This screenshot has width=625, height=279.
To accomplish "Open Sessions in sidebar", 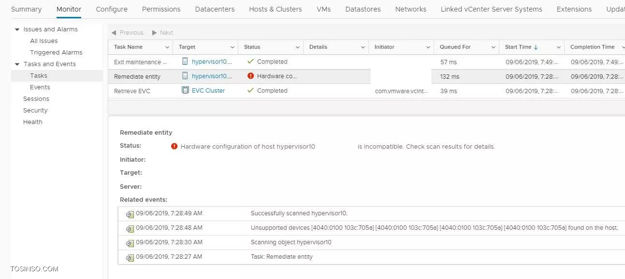I will [36, 99].
